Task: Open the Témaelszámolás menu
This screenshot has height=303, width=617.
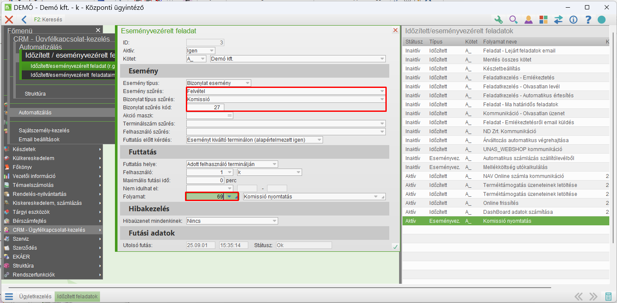Action: click(53, 185)
